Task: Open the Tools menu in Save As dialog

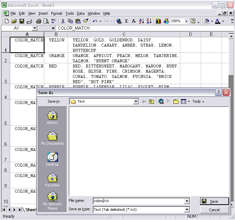Action: tap(198, 102)
